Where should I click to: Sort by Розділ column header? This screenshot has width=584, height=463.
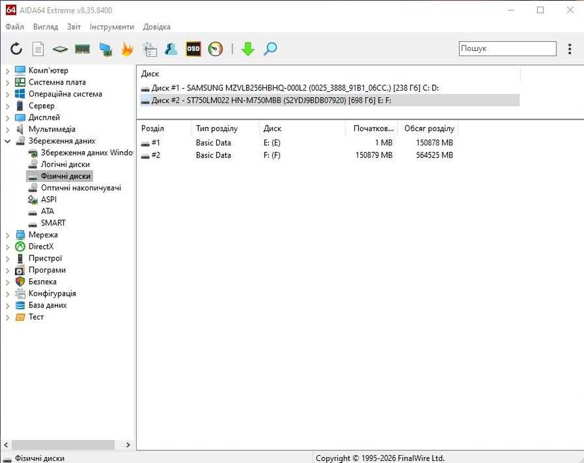[164, 128]
